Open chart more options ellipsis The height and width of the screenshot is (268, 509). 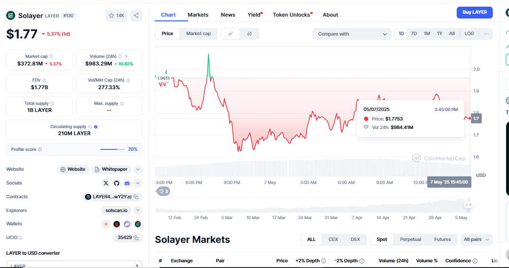coord(486,34)
